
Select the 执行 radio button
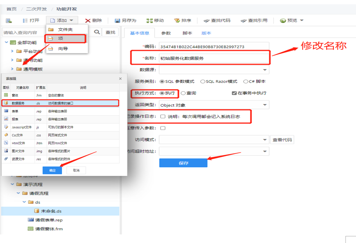[162, 93]
